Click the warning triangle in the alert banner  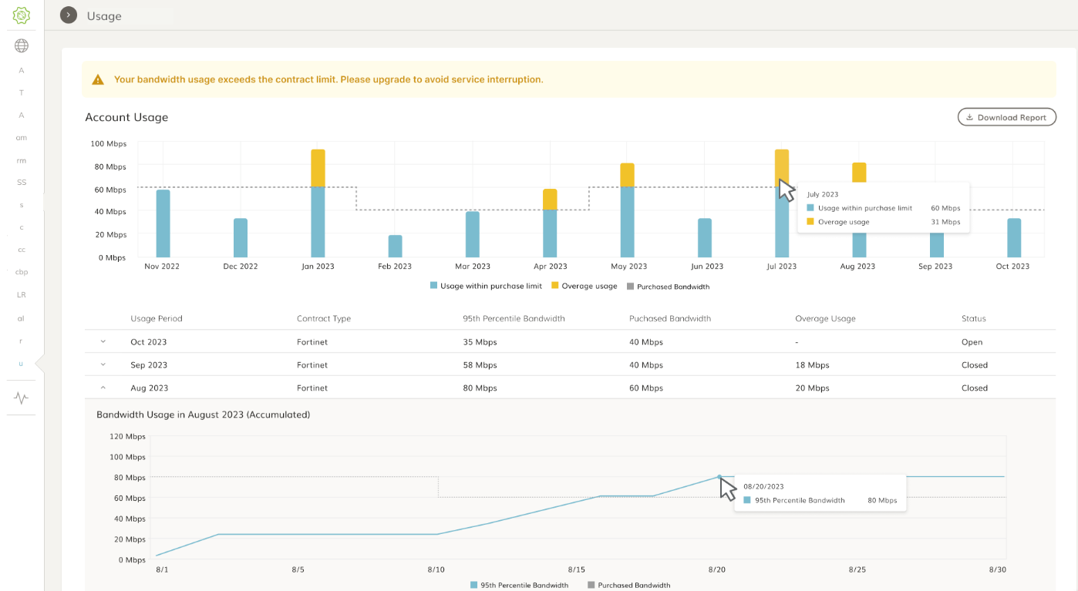coord(98,79)
